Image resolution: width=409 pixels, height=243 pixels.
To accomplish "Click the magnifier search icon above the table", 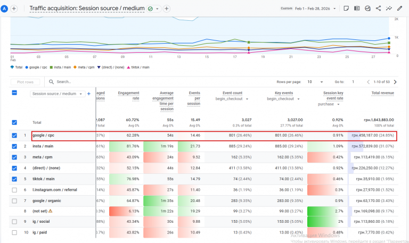I will (x=51, y=82).
